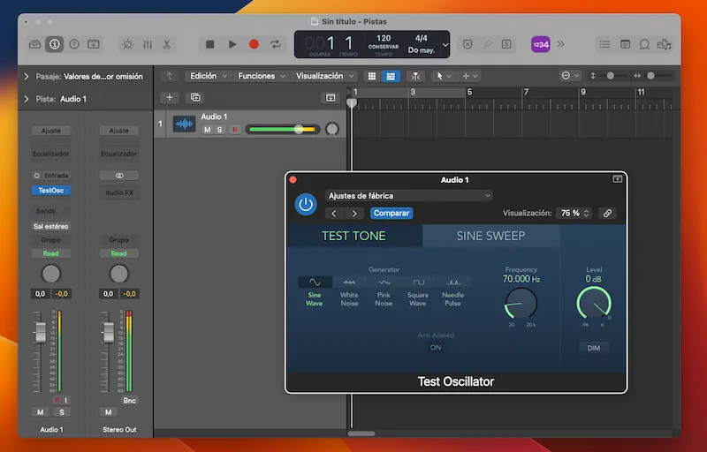Open the Loop Browser icon
This screenshot has height=452, width=707.
pyautogui.click(x=645, y=44)
